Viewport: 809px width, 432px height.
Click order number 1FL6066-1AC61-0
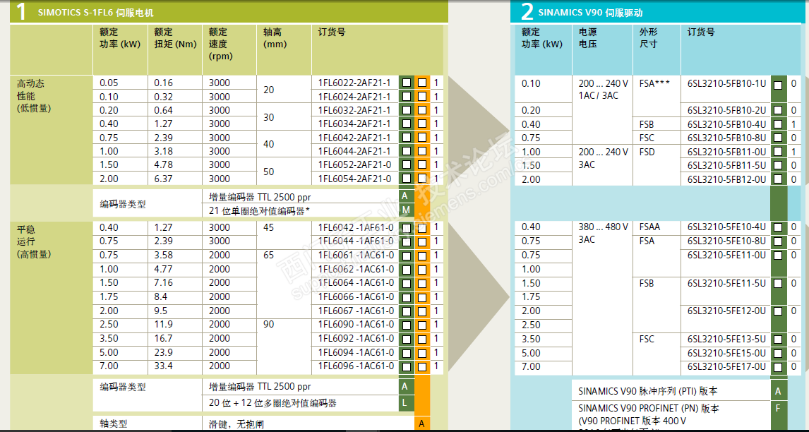coord(356,296)
